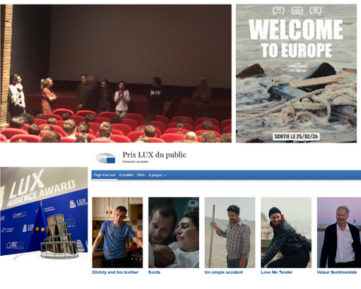361x289 pixels.
Task: Expand the À propos dropdown
Action: (158, 175)
